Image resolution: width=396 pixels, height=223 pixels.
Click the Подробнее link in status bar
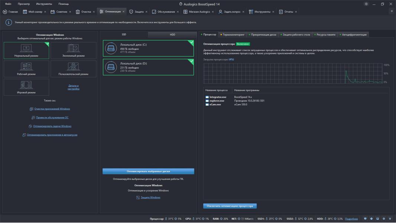pyautogui.click(x=351, y=219)
